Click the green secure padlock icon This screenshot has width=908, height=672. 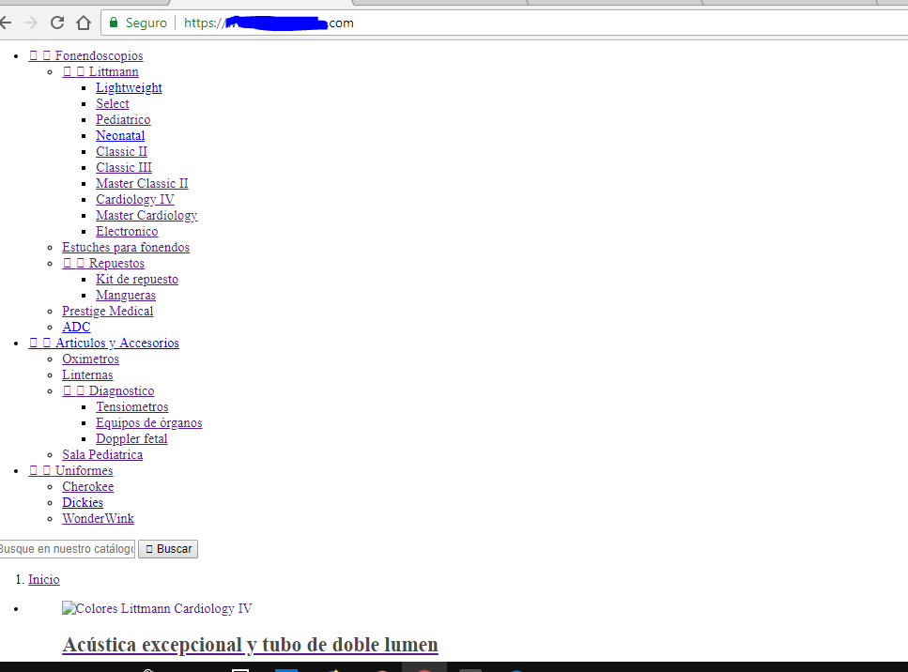114,23
